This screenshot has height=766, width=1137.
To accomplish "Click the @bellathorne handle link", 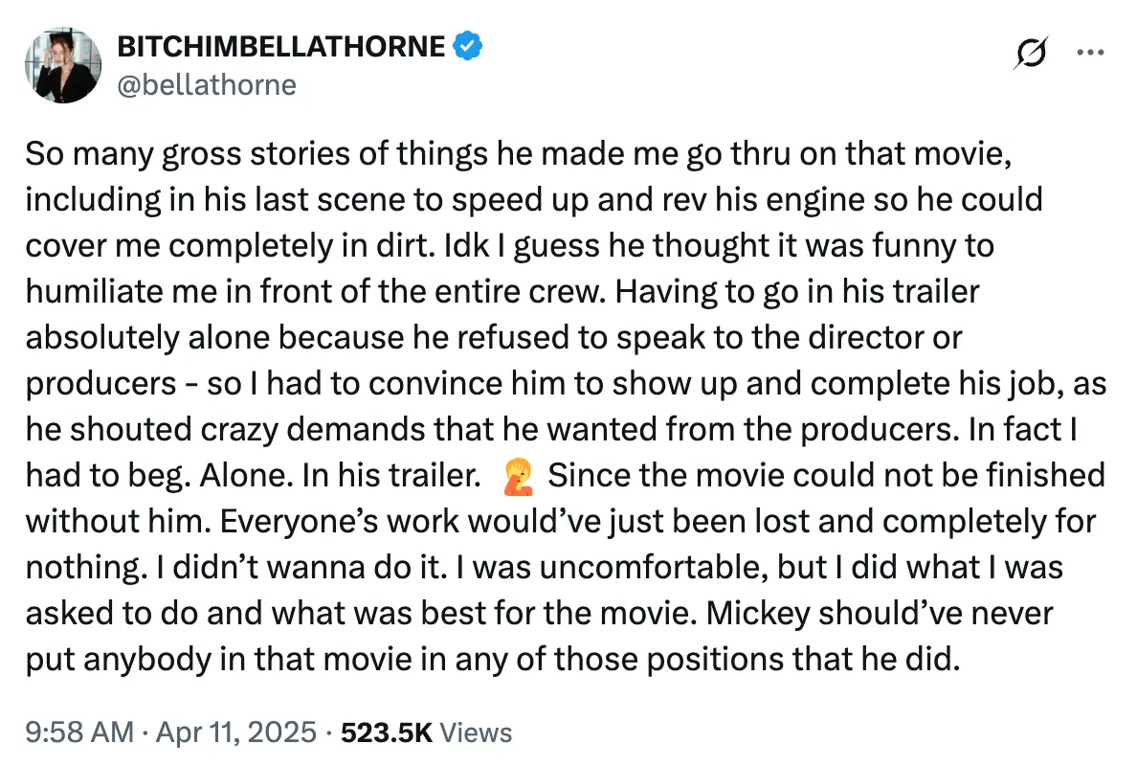I will pyautogui.click(x=206, y=84).
